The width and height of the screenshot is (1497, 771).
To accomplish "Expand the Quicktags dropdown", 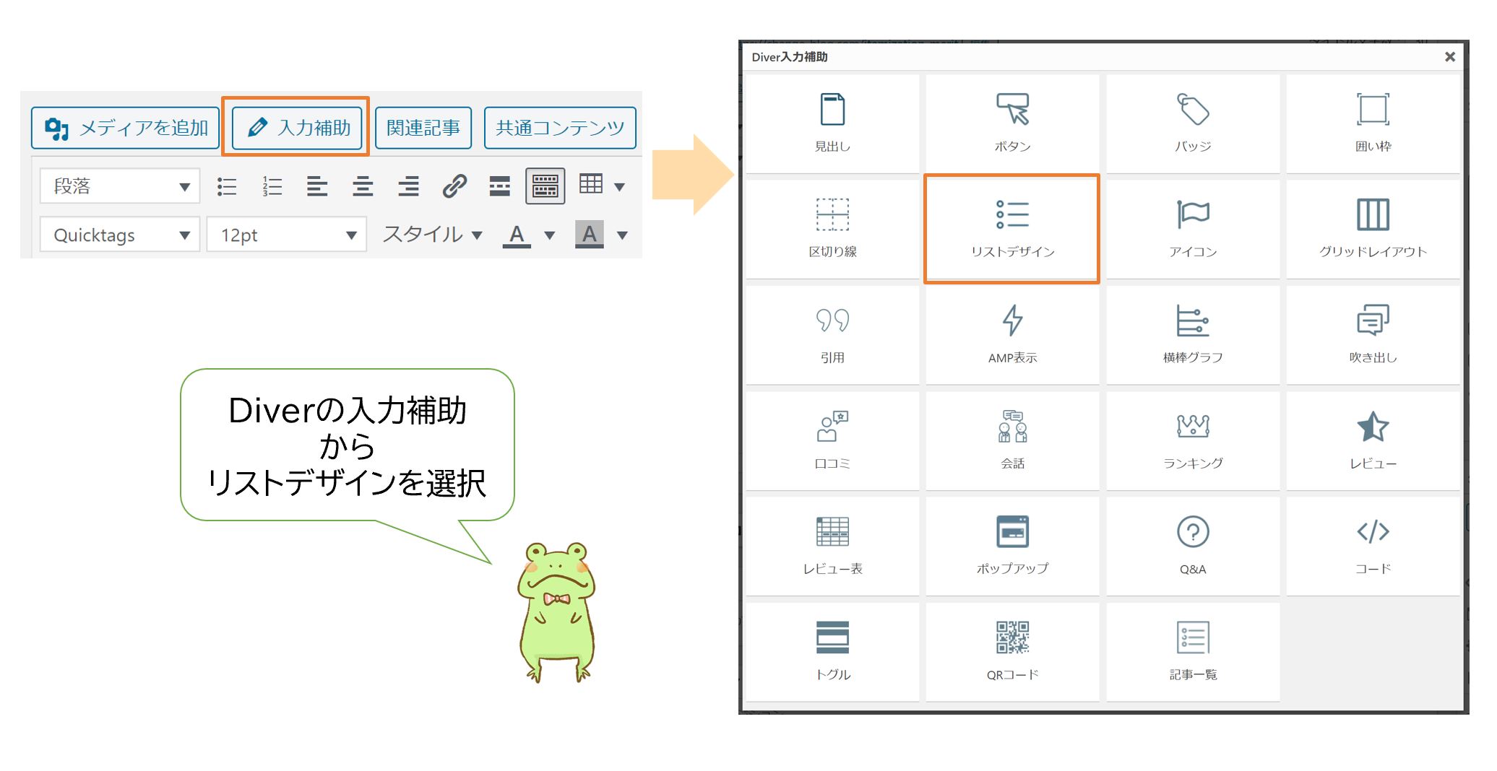I will (120, 235).
